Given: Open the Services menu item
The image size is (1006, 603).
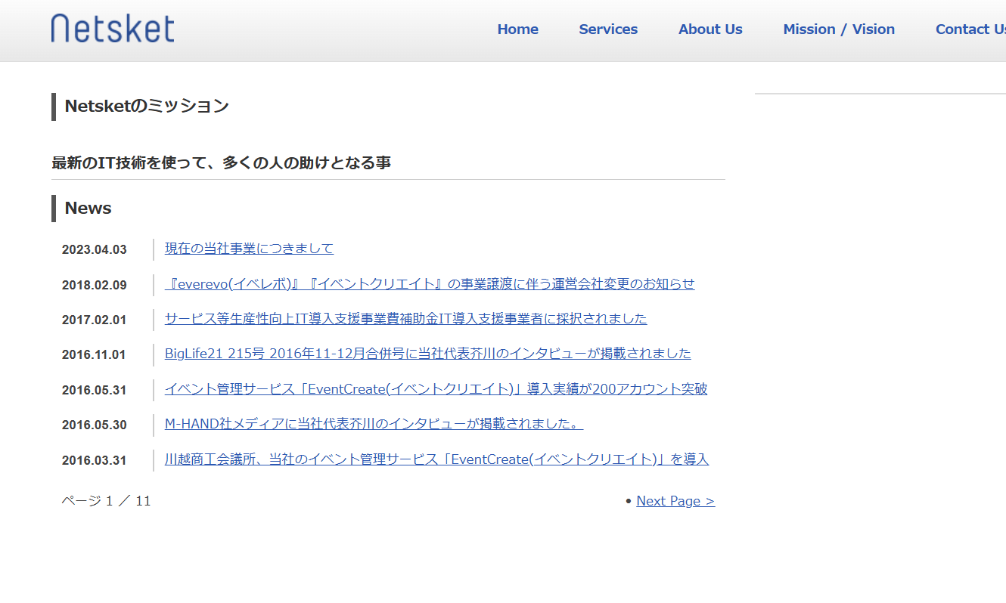Looking at the screenshot, I should [608, 29].
